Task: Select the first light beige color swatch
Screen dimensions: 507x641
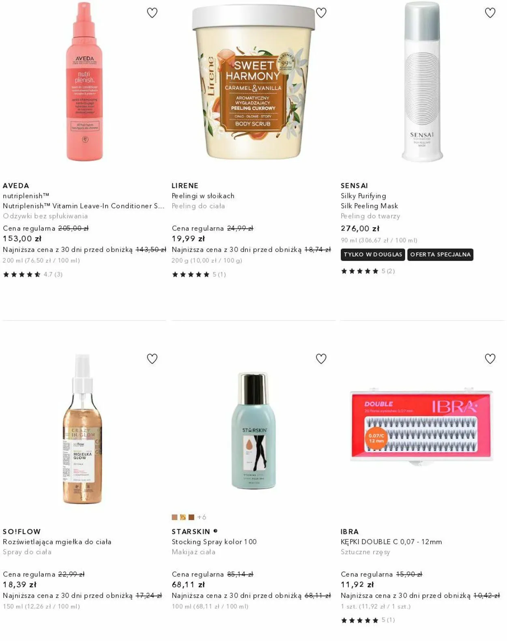Action: click(x=174, y=517)
